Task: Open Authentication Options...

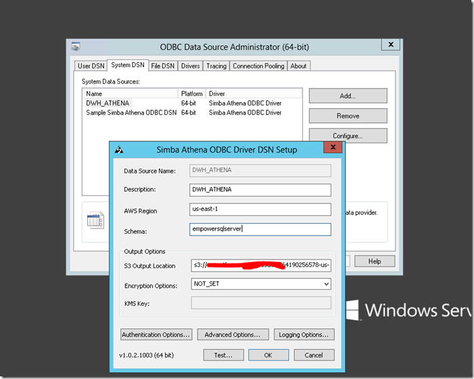Action: pyautogui.click(x=156, y=334)
